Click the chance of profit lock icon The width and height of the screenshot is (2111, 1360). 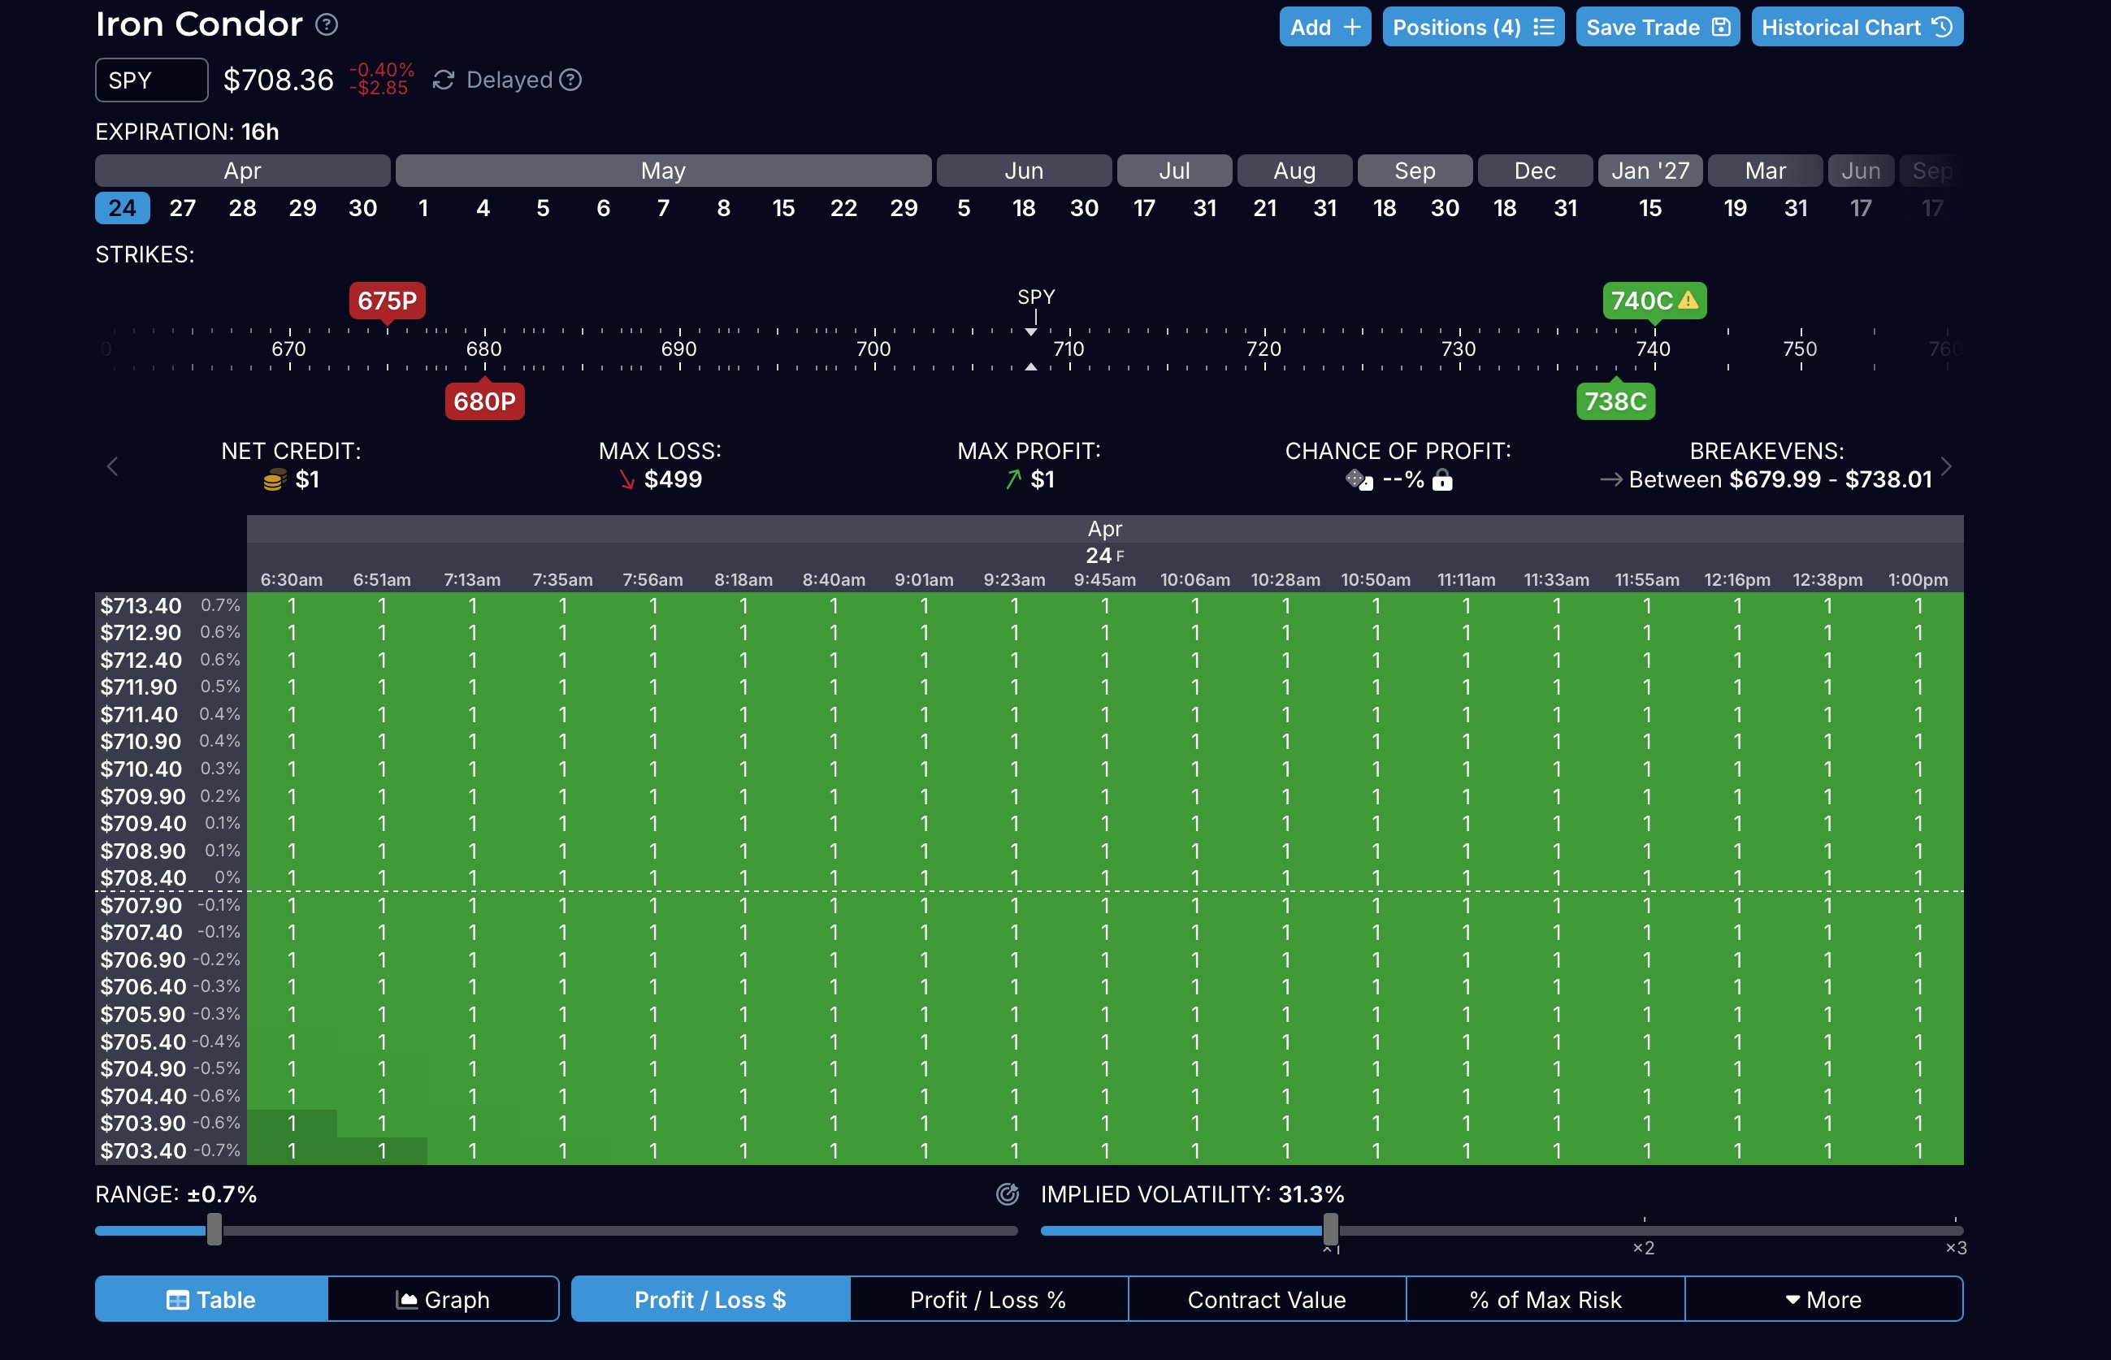tap(1442, 480)
